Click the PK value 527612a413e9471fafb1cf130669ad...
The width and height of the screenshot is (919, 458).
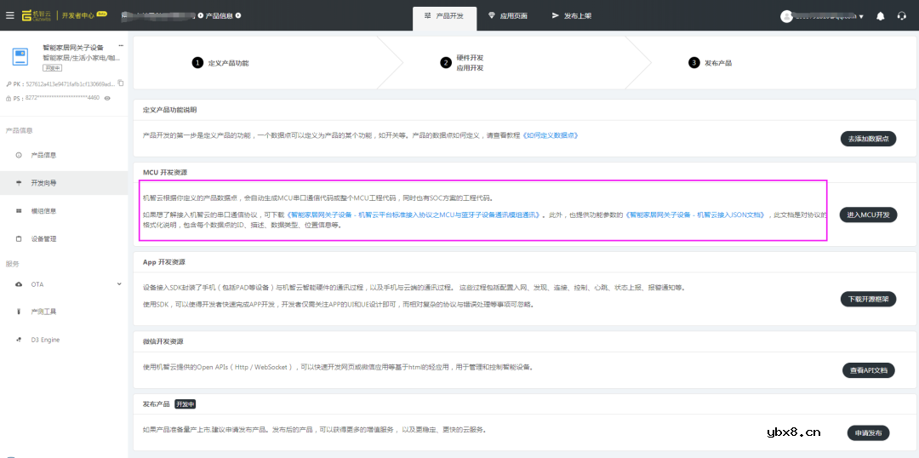click(69, 84)
